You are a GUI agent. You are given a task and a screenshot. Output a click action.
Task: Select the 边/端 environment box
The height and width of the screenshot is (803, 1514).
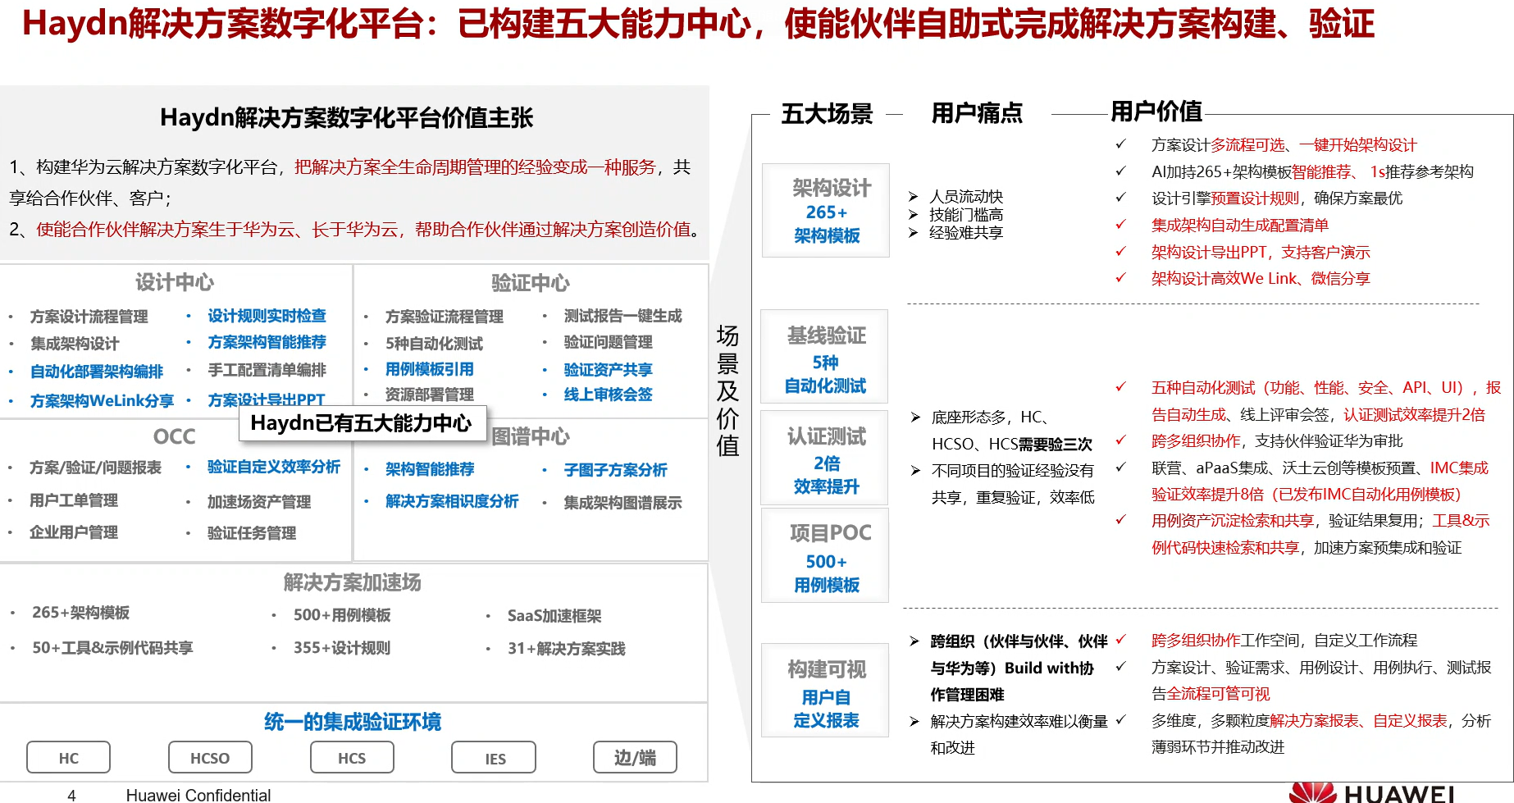pos(635,757)
